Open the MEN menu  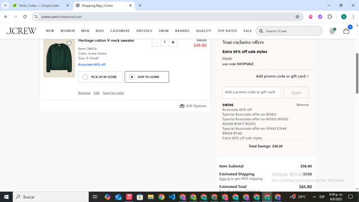tap(85, 31)
